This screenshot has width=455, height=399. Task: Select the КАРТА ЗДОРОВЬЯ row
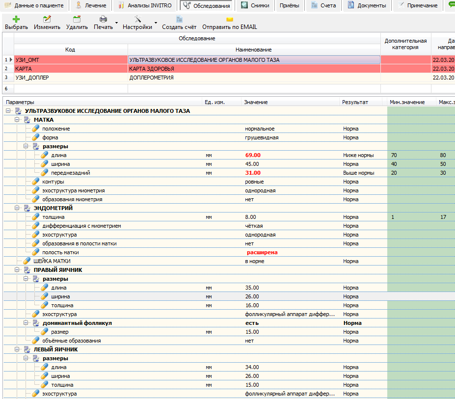229,69
